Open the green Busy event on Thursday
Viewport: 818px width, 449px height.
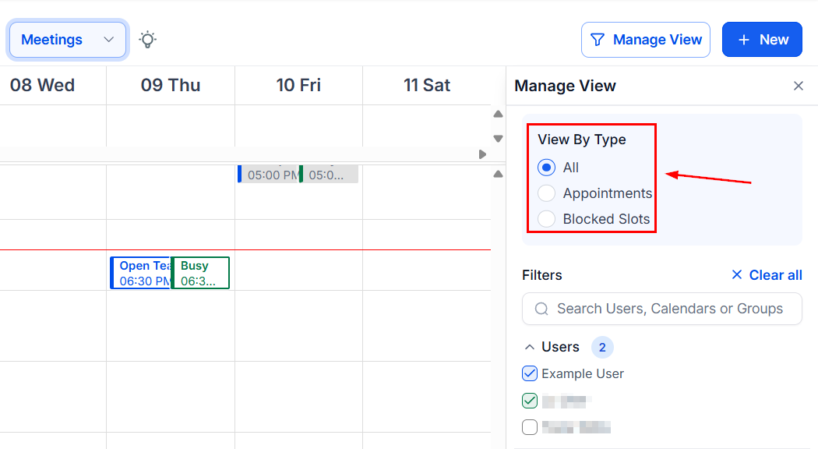[x=200, y=273]
